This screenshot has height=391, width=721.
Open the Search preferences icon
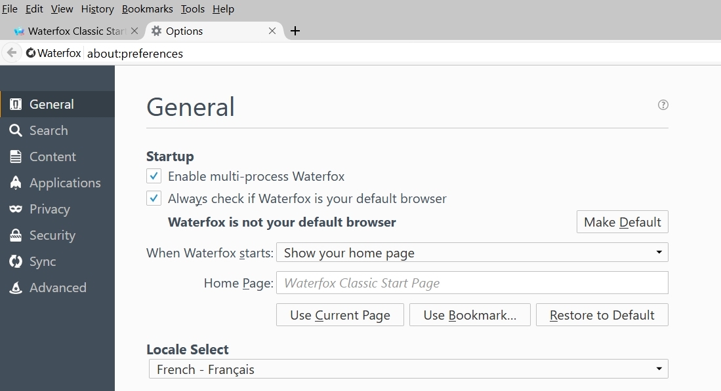pyautogui.click(x=16, y=130)
